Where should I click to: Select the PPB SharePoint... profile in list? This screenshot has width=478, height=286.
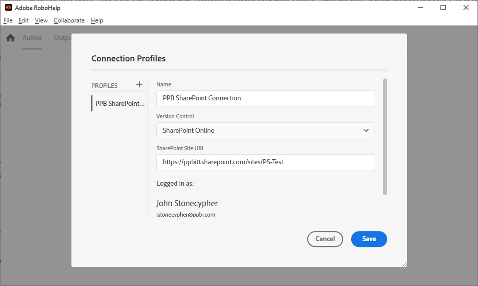(x=119, y=103)
